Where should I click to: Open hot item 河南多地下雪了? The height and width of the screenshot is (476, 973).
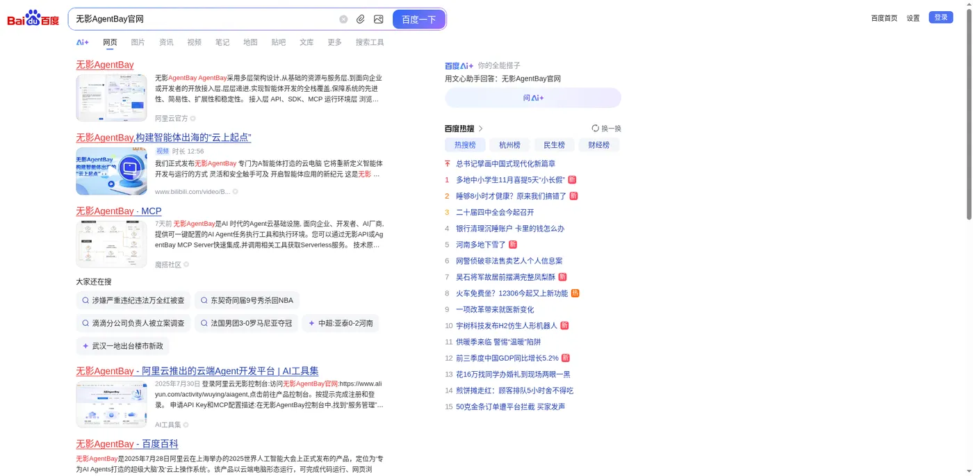481,245
